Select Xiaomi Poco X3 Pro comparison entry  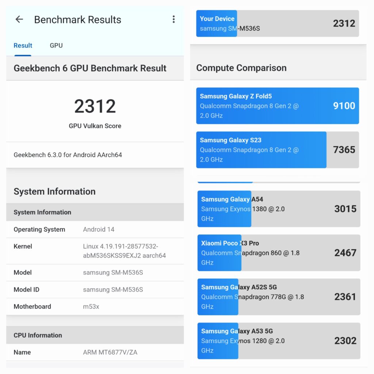279,253
